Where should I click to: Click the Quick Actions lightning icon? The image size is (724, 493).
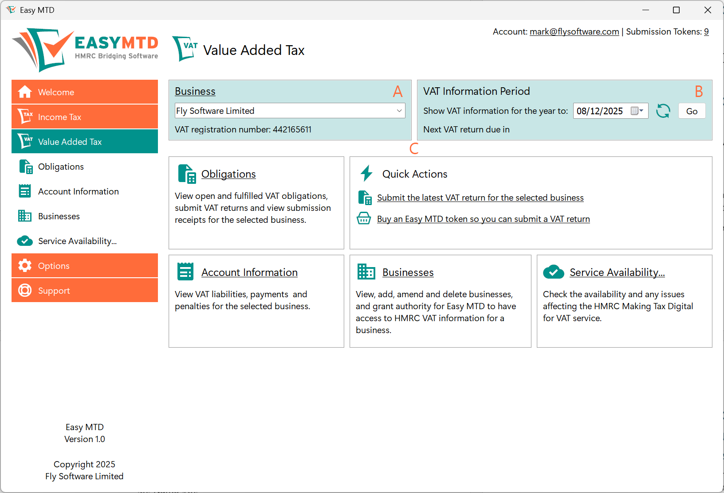[366, 174]
